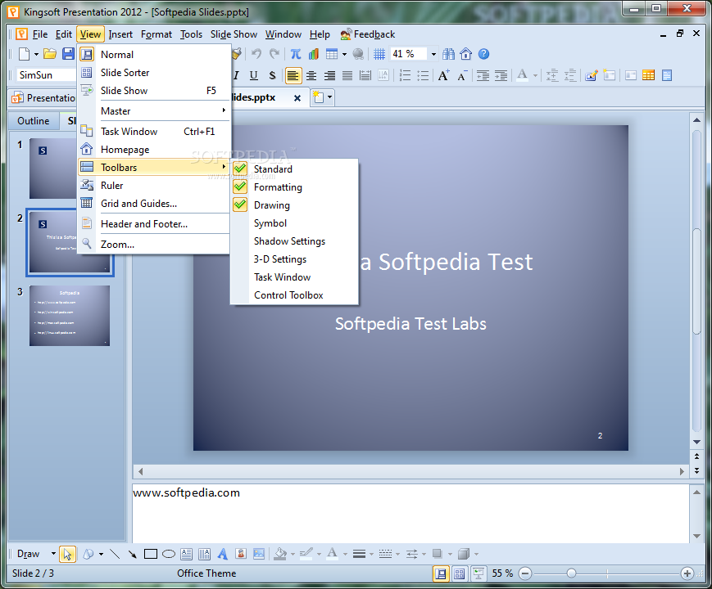
Task: Select slide 3 thumbnail
Action: [70, 316]
